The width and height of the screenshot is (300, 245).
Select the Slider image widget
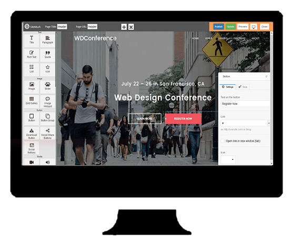pyautogui.click(x=47, y=86)
